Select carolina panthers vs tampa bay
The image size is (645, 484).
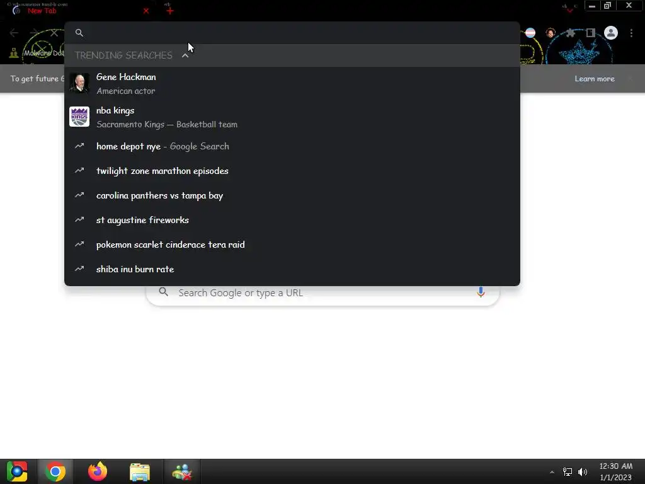click(x=292, y=195)
